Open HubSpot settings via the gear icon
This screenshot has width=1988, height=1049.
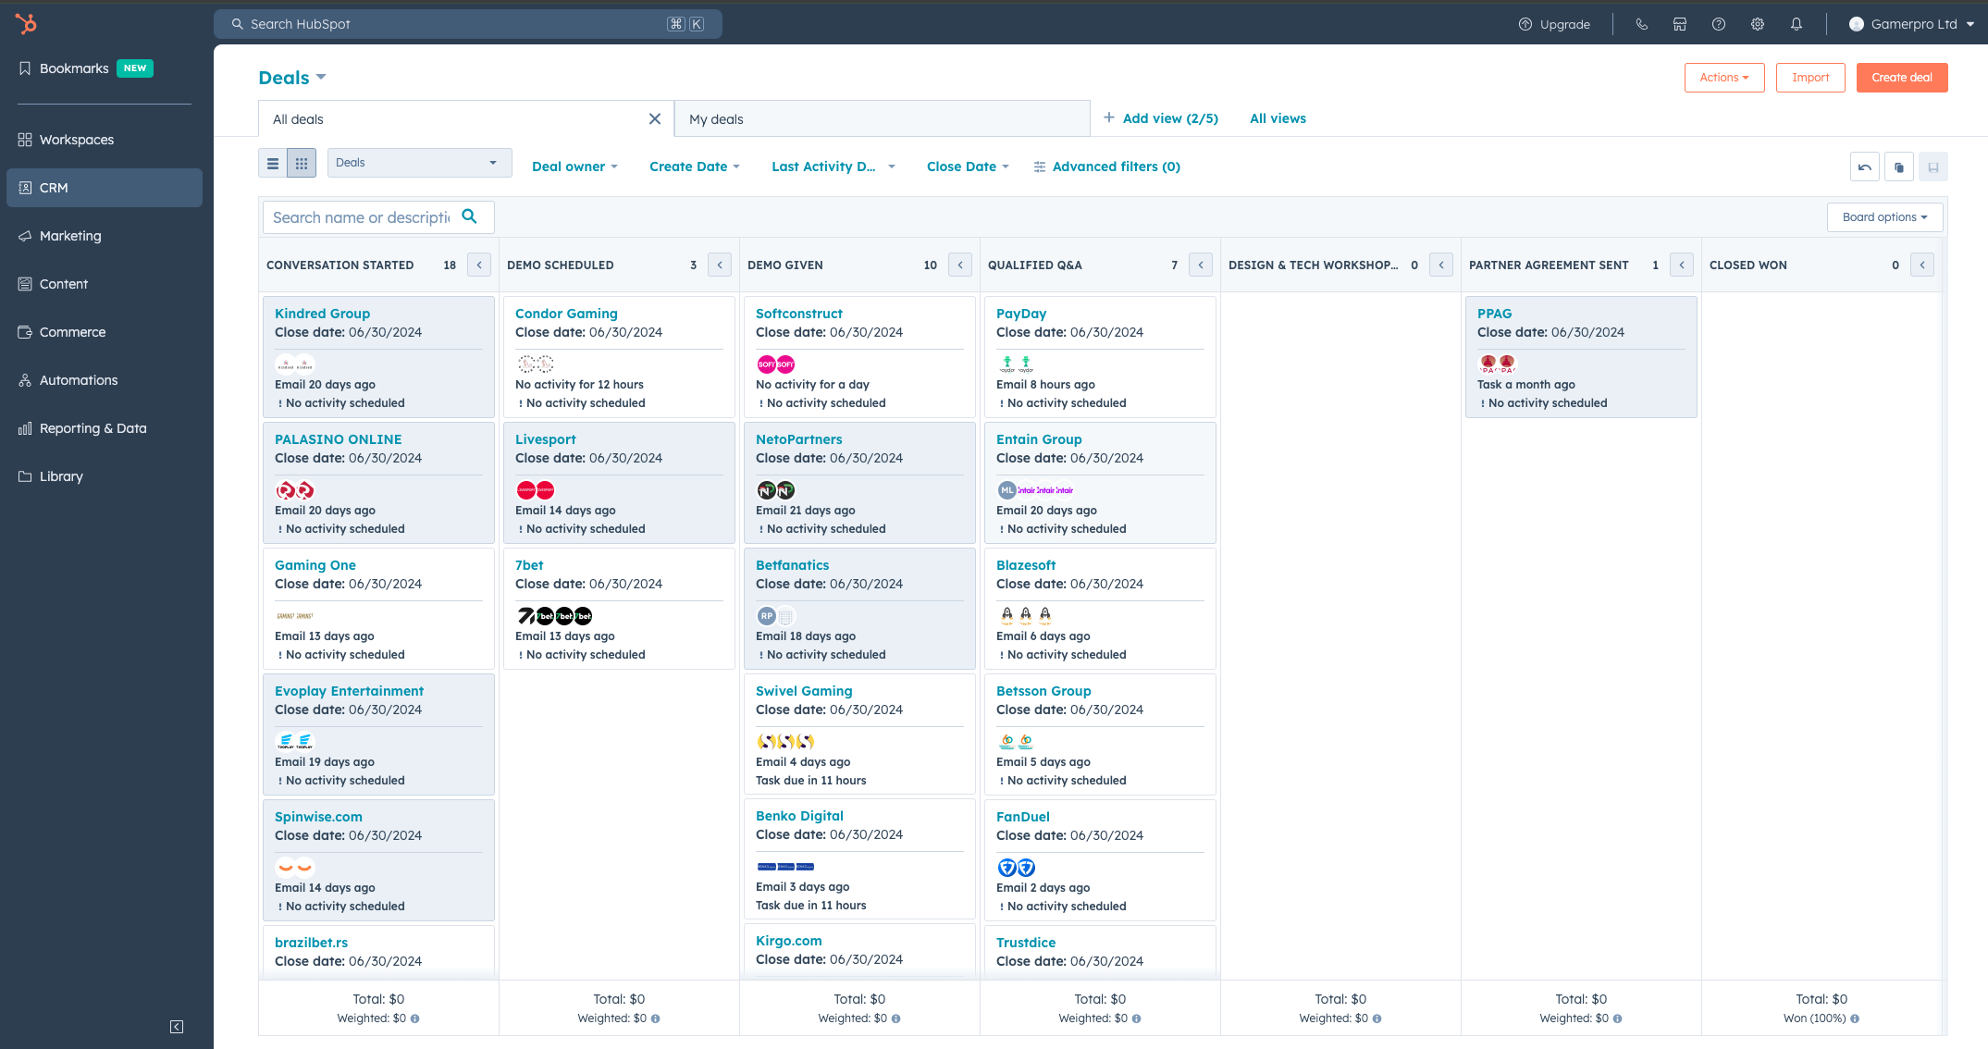point(1757,24)
